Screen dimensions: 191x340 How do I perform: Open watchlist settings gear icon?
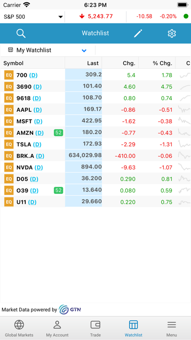coord(172,33)
